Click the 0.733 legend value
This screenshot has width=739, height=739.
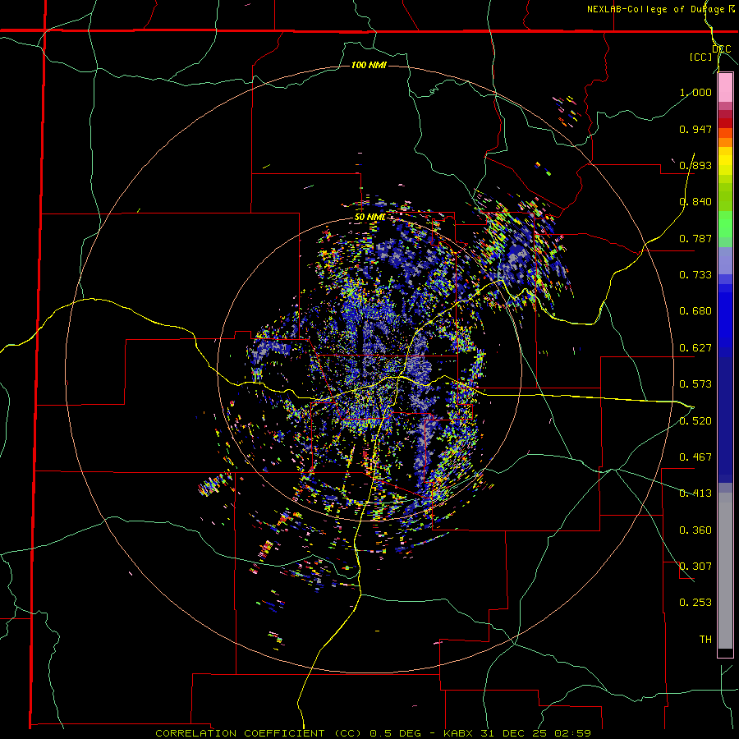[695, 275]
